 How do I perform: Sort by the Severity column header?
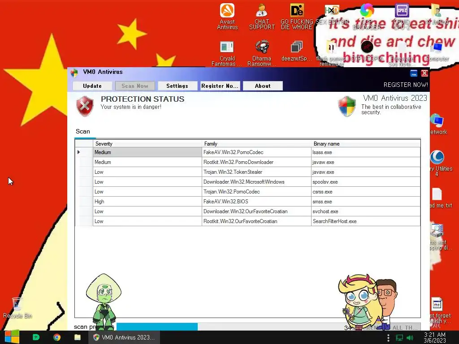147,144
